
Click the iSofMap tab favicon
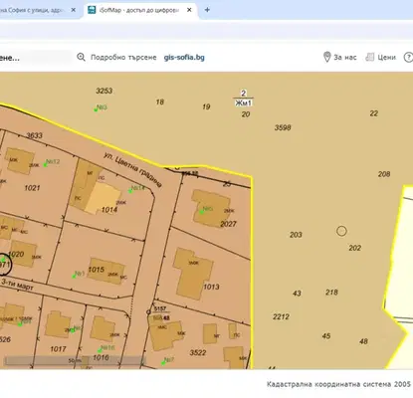point(92,10)
